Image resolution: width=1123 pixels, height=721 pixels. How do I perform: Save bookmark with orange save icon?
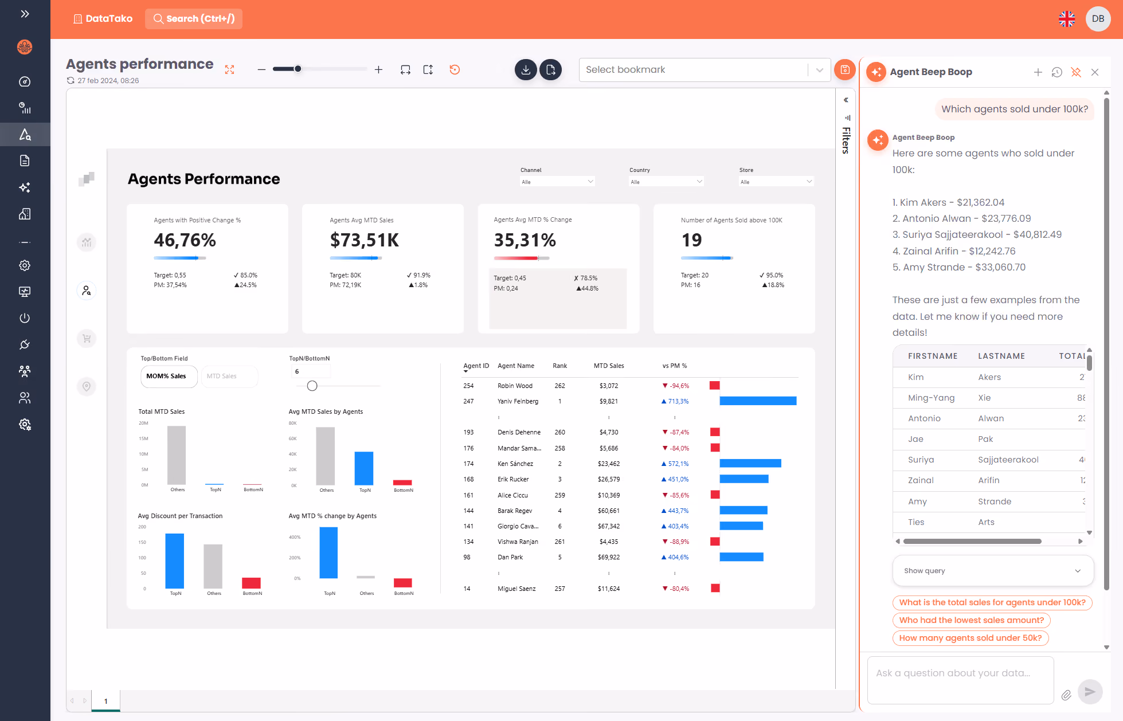pos(845,70)
